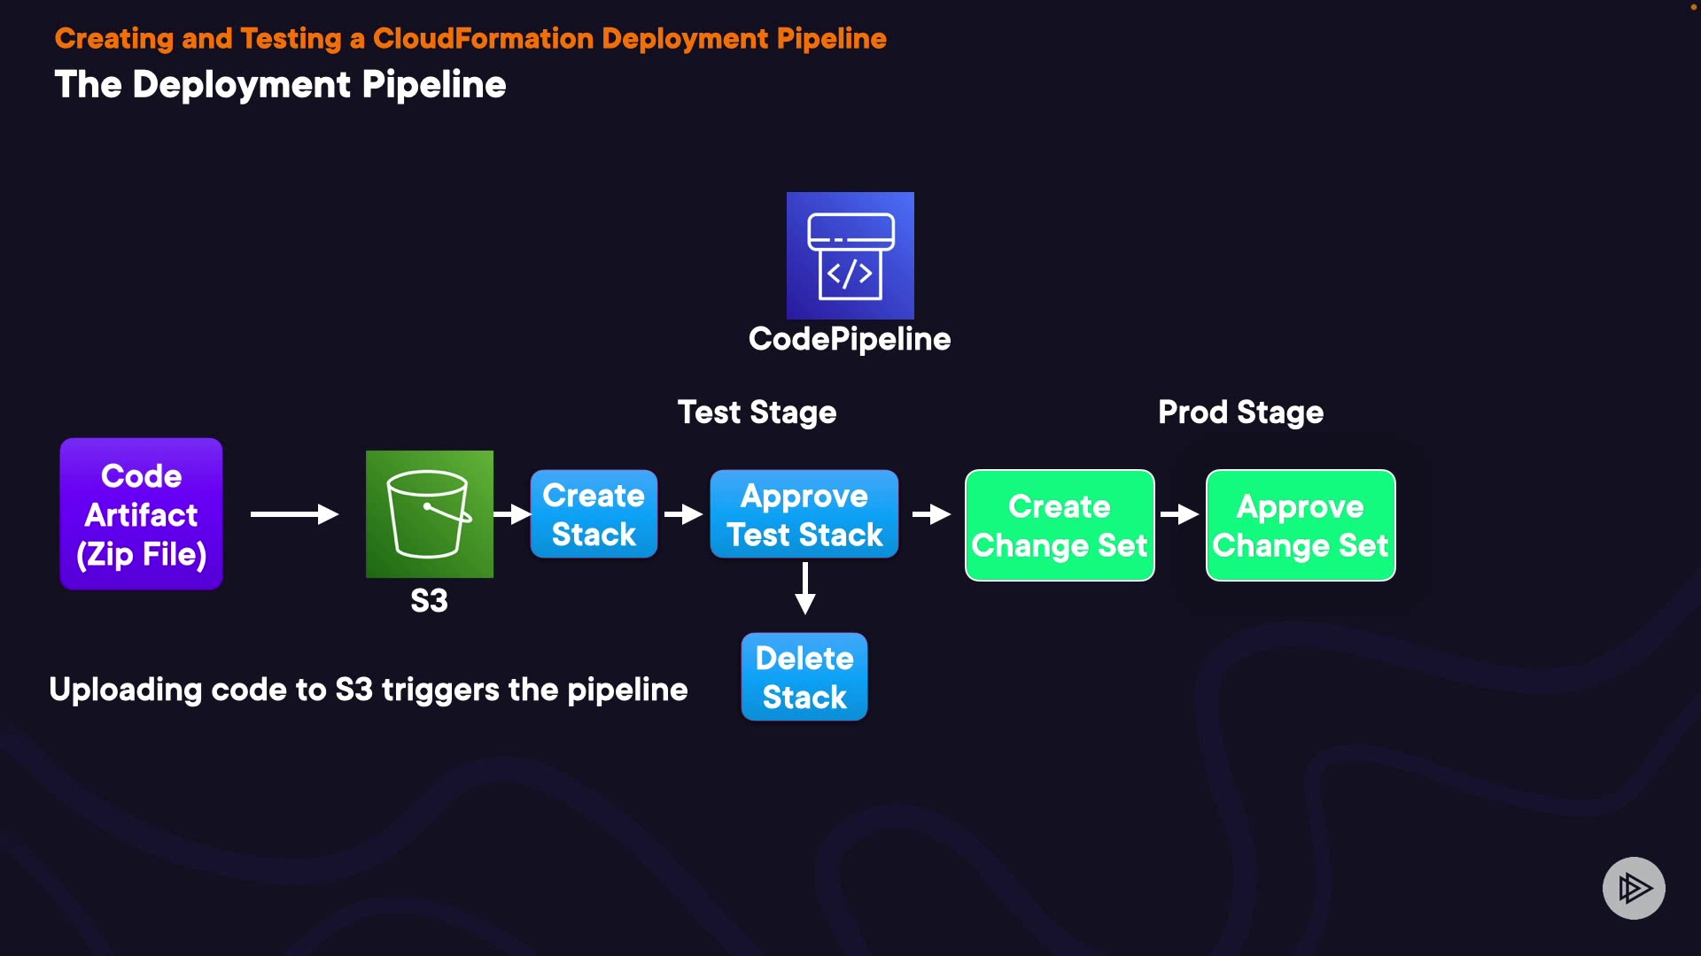Select the purple Code Artifact (Zip File) box
The image size is (1701, 956).
141,514
